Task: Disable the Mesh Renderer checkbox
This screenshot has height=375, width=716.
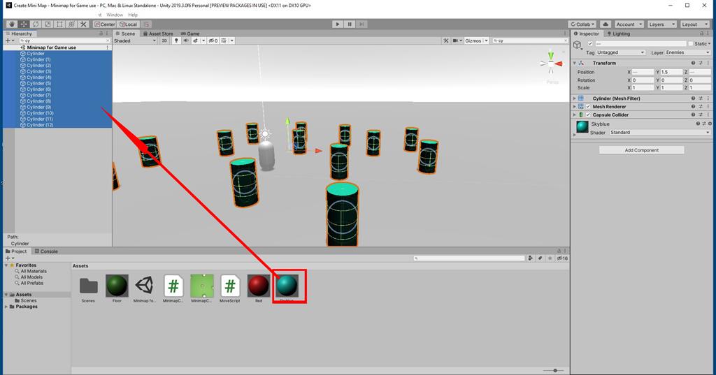Action: (588, 106)
